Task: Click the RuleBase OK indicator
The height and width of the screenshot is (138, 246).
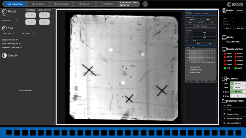Action: [x=30, y=15]
